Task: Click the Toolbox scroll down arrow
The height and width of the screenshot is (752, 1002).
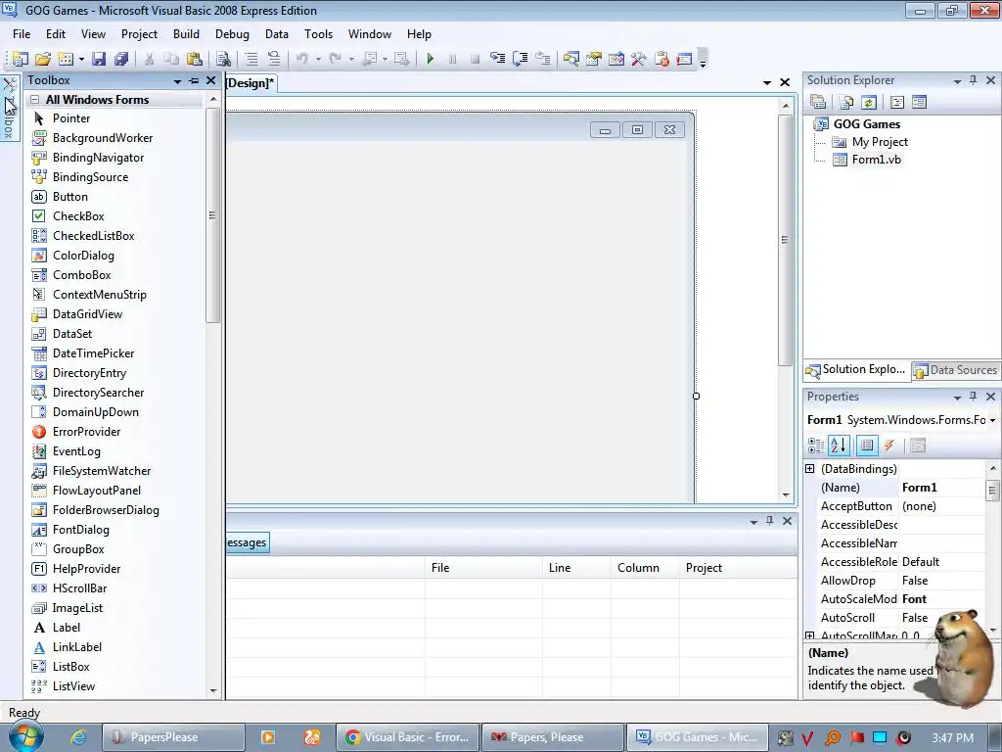Action: (213, 690)
